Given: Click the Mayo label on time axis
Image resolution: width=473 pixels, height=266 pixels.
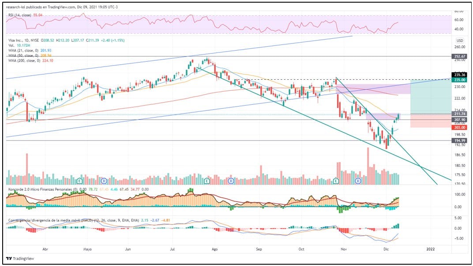Looking at the screenshot, I should (87, 249).
